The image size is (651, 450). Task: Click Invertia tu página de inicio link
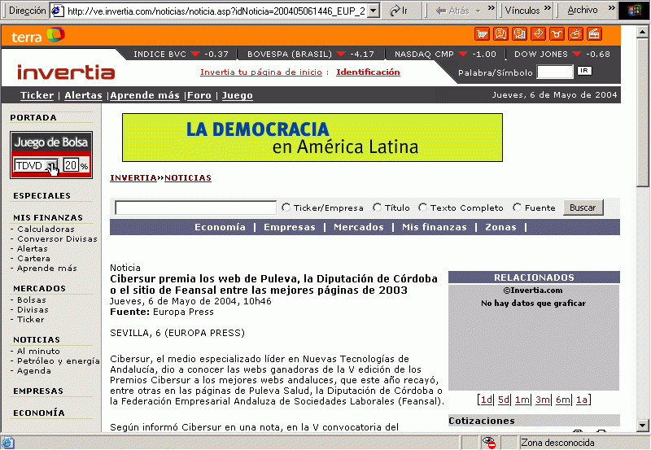261,72
